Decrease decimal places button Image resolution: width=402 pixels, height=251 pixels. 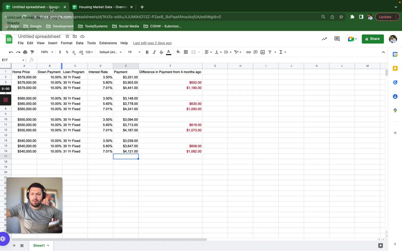point(73,52)
